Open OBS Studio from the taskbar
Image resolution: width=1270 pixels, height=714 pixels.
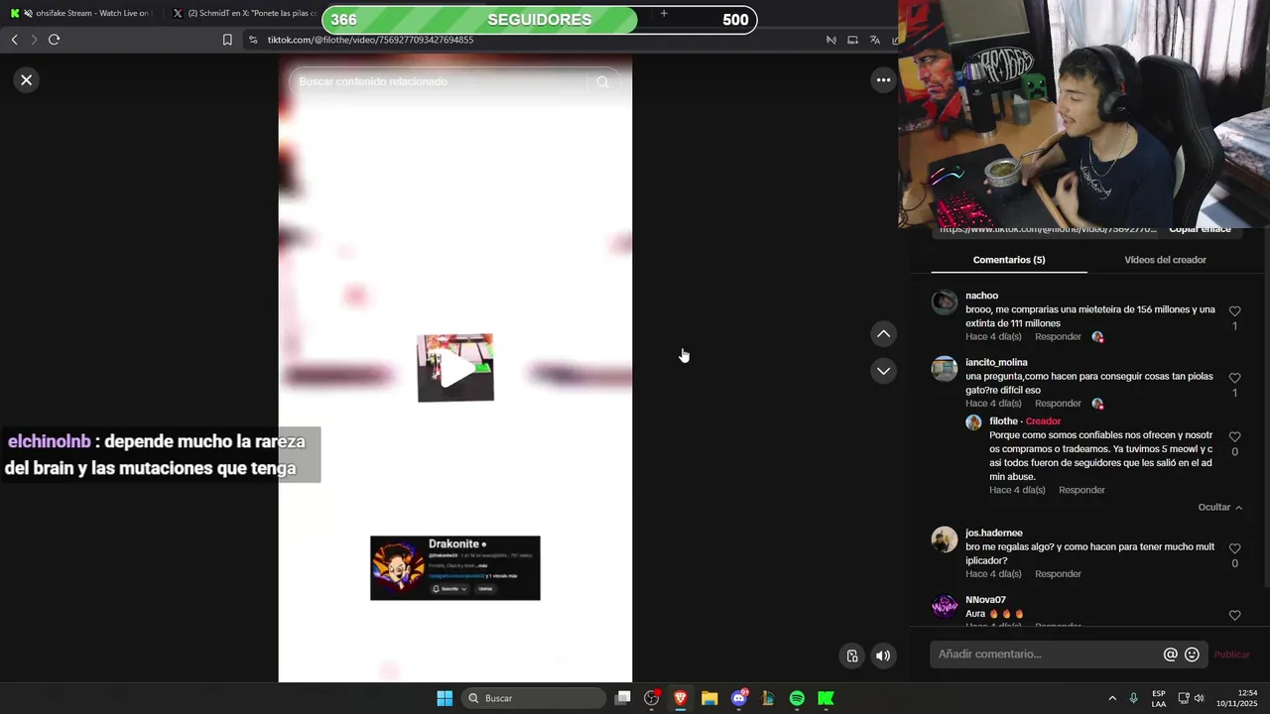pos(652,698)
